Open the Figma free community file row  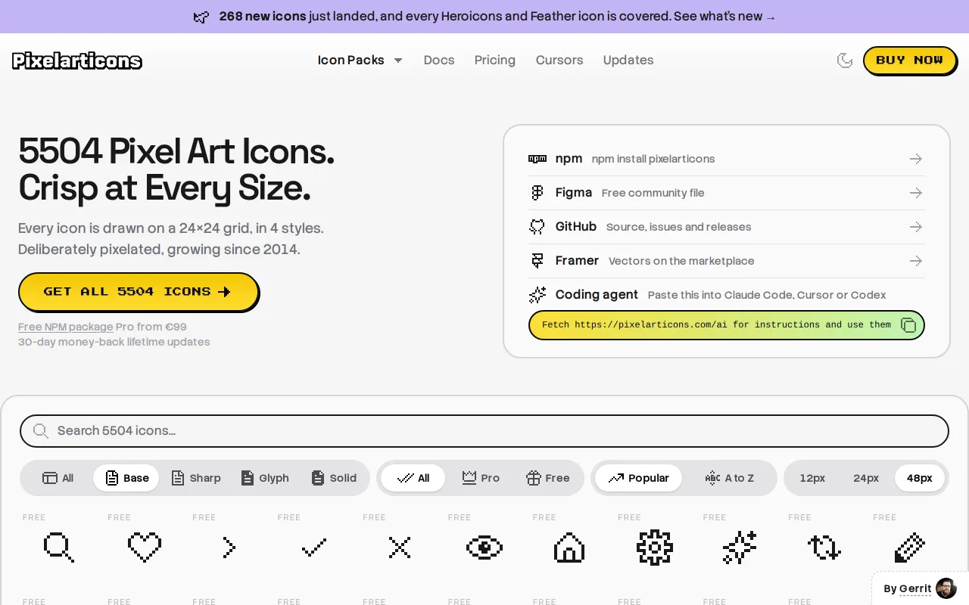[x=727, y=193]
